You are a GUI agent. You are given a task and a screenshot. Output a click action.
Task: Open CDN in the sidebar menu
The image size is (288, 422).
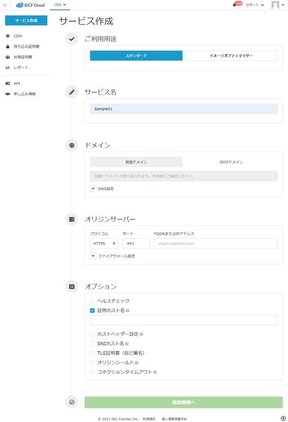pos(18,36)
